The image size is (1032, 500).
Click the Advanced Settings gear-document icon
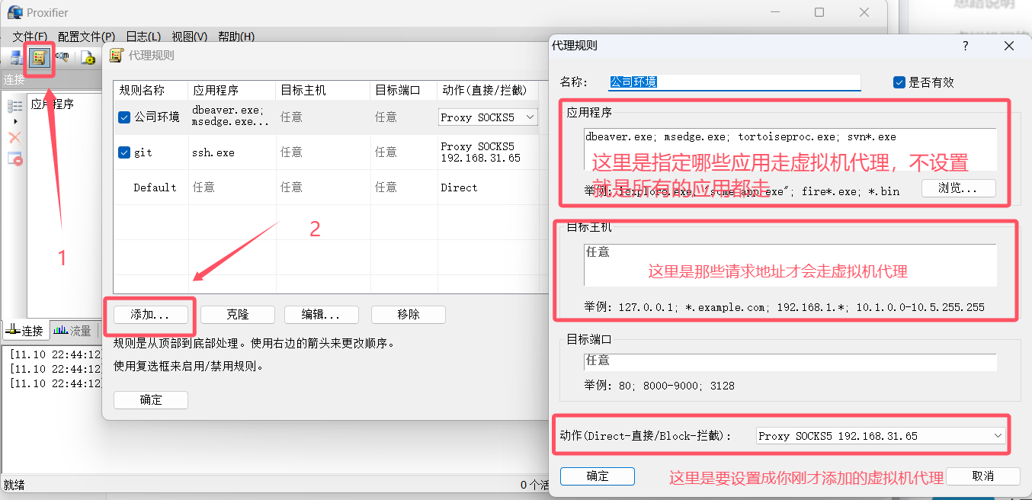click(x=88, y=57)
